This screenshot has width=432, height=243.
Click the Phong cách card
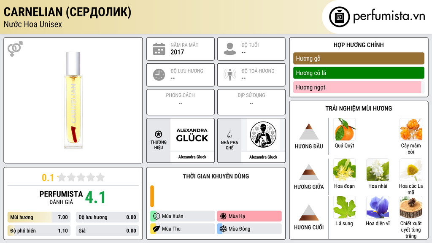[x=181, y=102]
